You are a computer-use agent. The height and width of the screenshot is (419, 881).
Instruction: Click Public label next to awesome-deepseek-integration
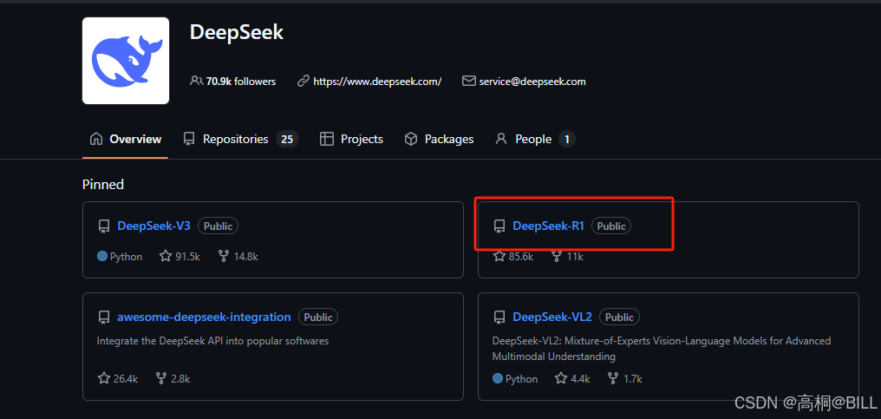[318, 318]
